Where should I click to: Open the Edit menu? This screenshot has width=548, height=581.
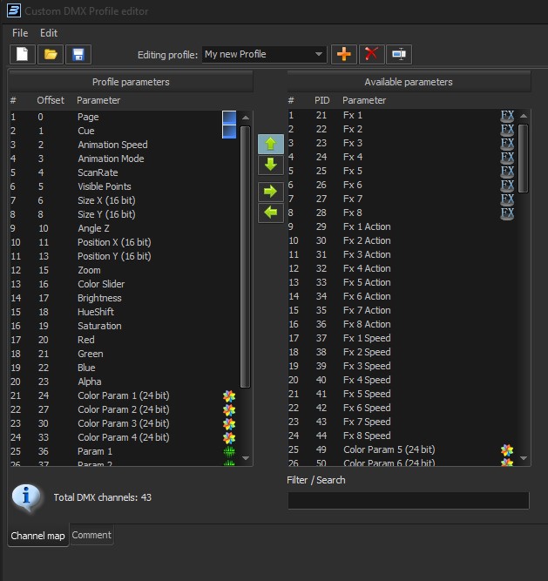[49, 33]
